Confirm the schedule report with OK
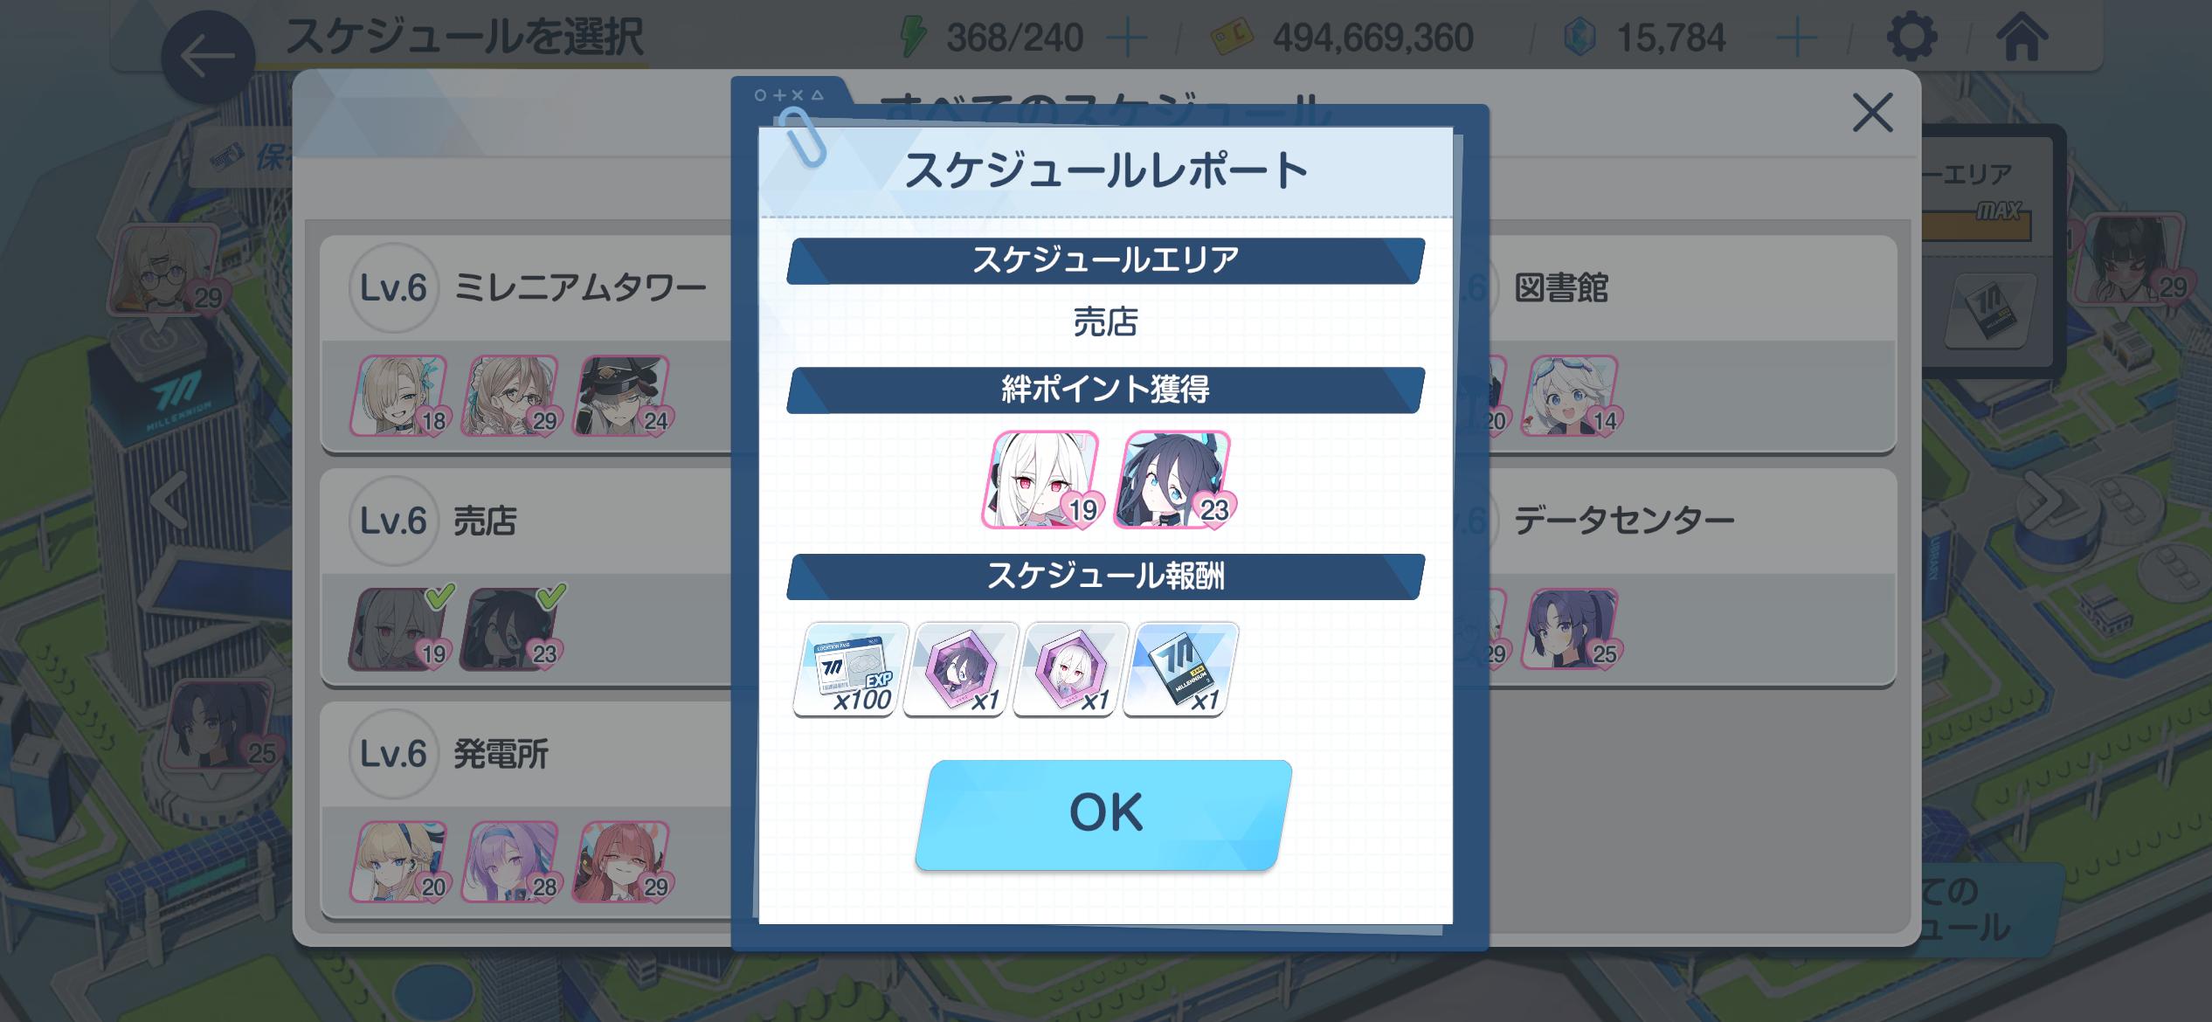Image resolution: width=2212 pixels, height=1022 pixels. [1104, 814]
